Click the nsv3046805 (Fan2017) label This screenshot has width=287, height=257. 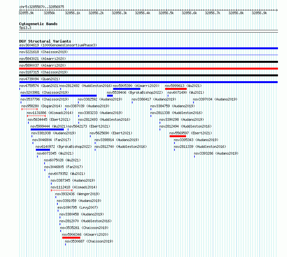[x=64, y=167]
